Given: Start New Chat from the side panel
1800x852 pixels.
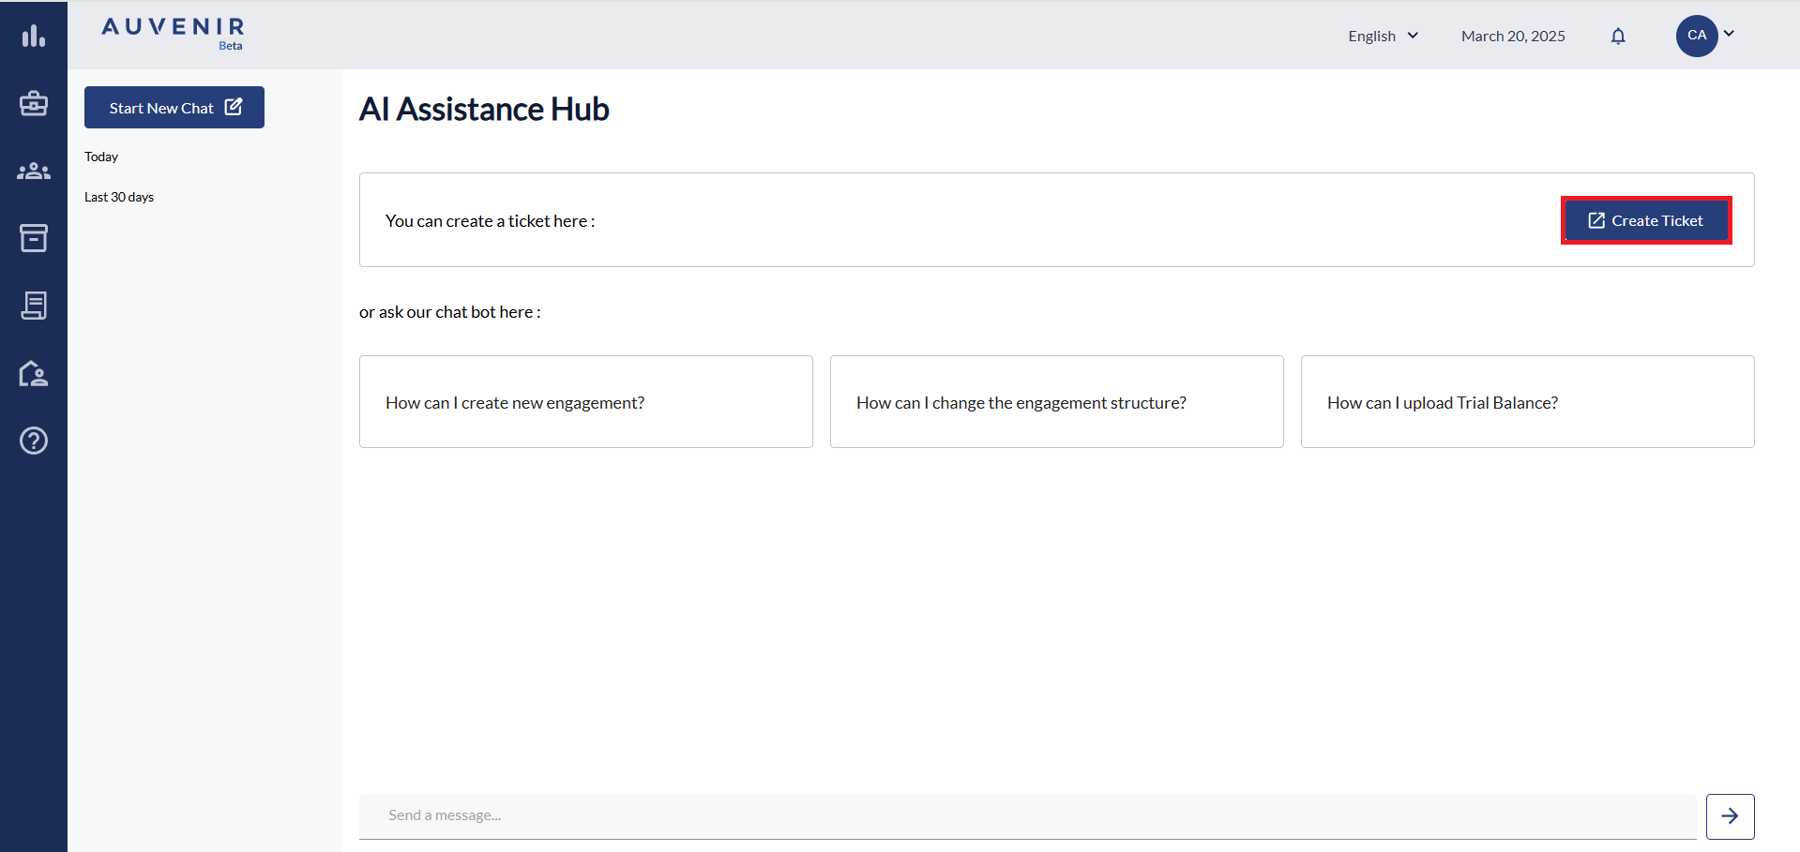Looking at the screenshot, I should (x=174, y=108).
